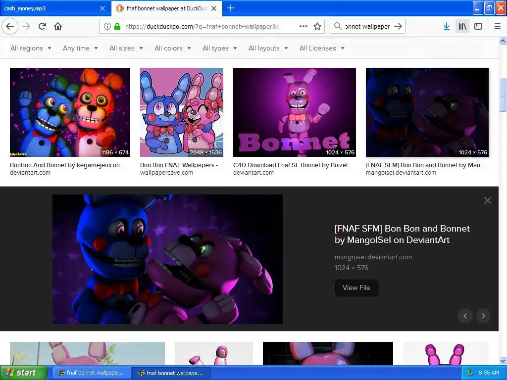
Task: Click the View File button
Action: click(x=356, y=287)
